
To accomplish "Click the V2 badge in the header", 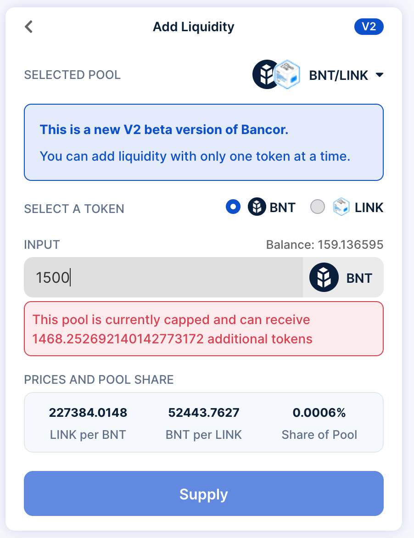I will (x=369, y=27).
